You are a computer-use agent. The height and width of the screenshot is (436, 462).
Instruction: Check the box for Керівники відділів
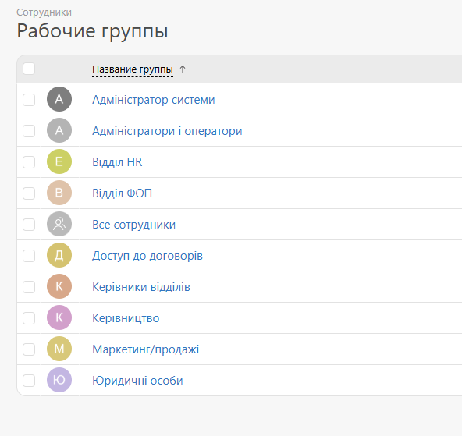[x=29, y=287]
